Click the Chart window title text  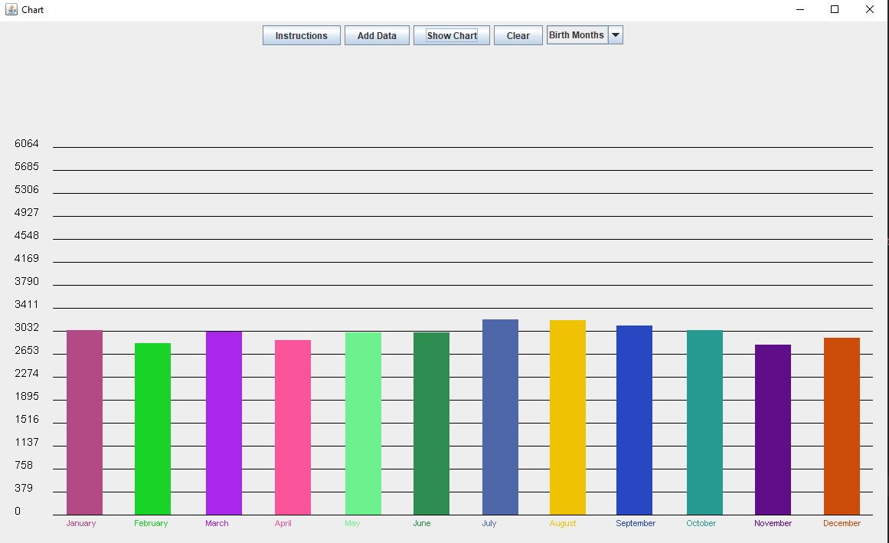pyautogui.click(x=33, y=9)
